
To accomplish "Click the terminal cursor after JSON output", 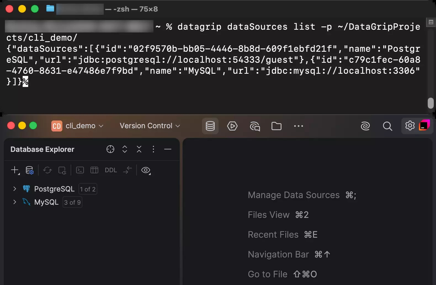I will coord(25,82).
